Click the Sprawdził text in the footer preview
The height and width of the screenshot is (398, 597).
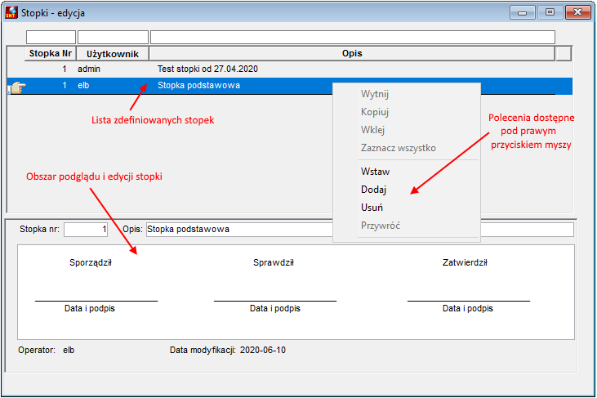(274, 262)
